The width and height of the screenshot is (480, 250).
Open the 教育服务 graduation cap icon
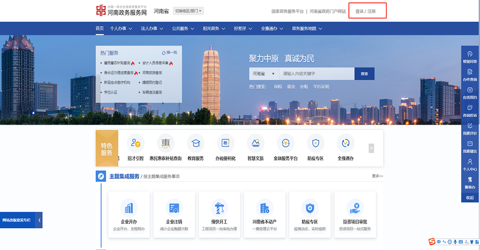pyautogui.click(x=196, y=144)
